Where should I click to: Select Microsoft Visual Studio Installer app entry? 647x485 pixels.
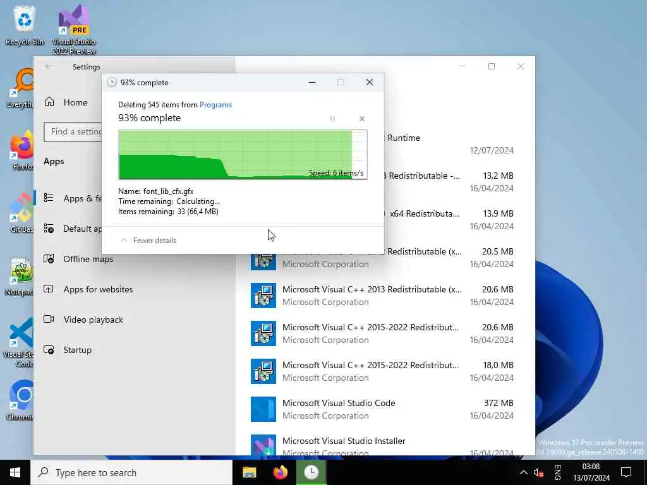382,444
